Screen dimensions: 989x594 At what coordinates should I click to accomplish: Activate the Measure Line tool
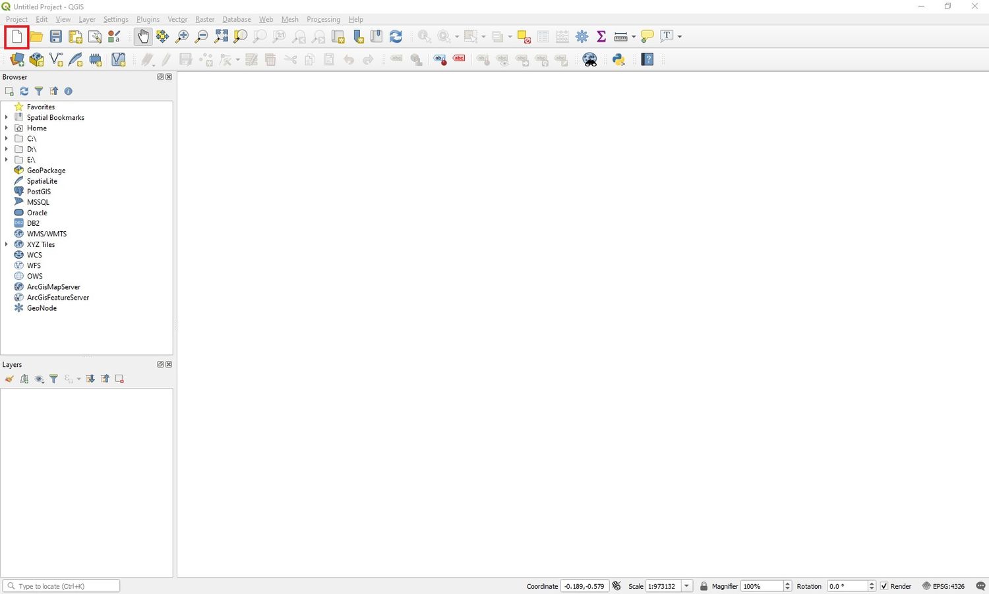pos(620,36)
